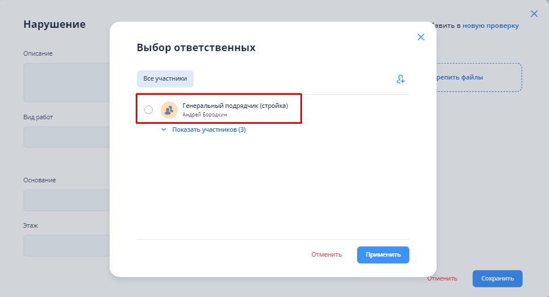Open the Этаж field
The width and height of the screenshot is (549, 297).
pyautogui.click(x=66, y=245)
